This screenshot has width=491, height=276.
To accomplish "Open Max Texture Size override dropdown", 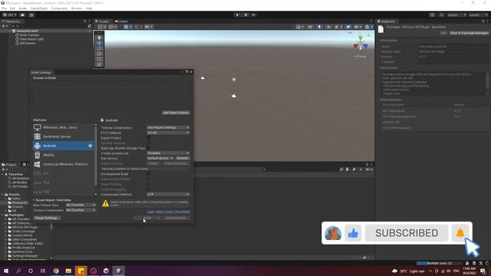I will [81, 205].
